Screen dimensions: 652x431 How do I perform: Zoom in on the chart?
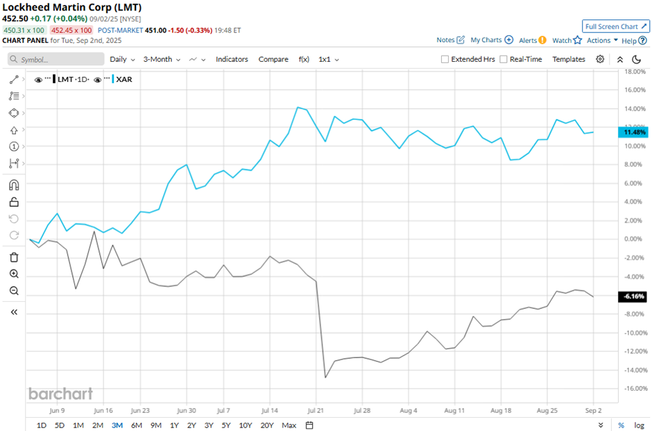(14, 273)
